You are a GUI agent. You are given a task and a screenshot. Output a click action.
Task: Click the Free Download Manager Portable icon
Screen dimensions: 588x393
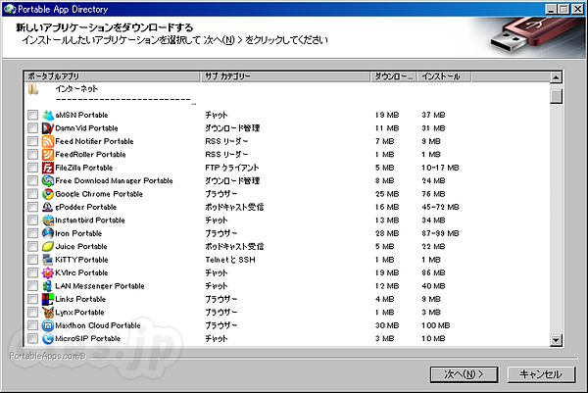47,180
